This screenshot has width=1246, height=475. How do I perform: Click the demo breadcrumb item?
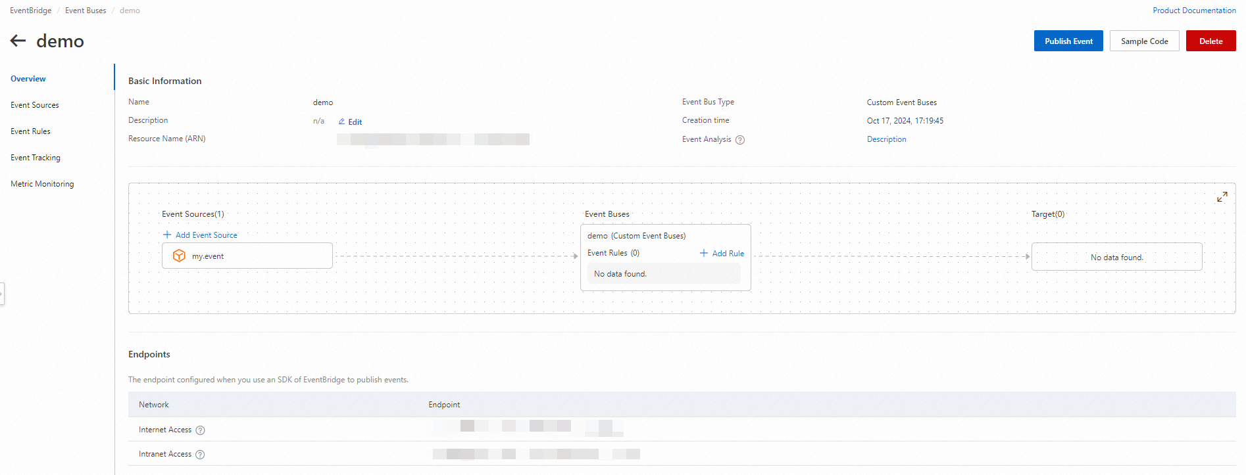coord(130,11)
